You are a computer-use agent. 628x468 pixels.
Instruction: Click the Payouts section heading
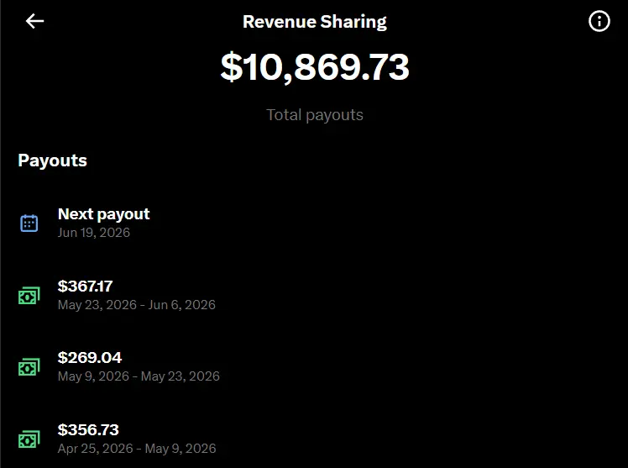coord(52,160)
